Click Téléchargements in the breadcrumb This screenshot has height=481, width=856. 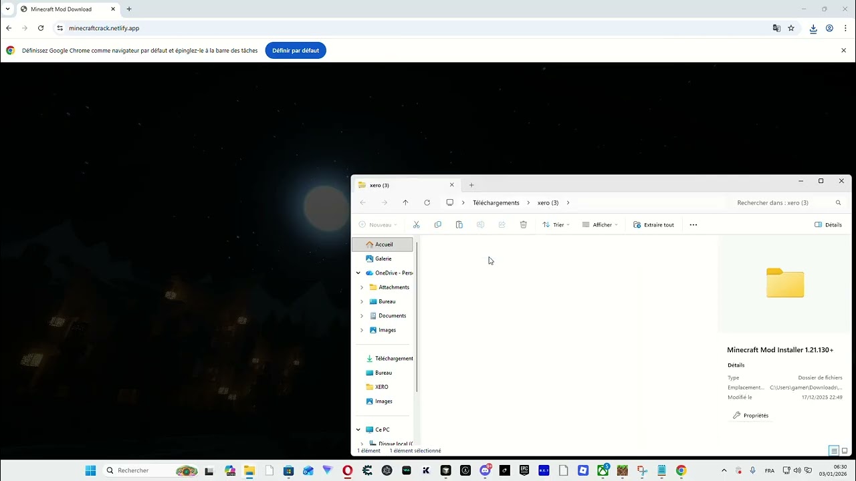[x=496, y=202]
